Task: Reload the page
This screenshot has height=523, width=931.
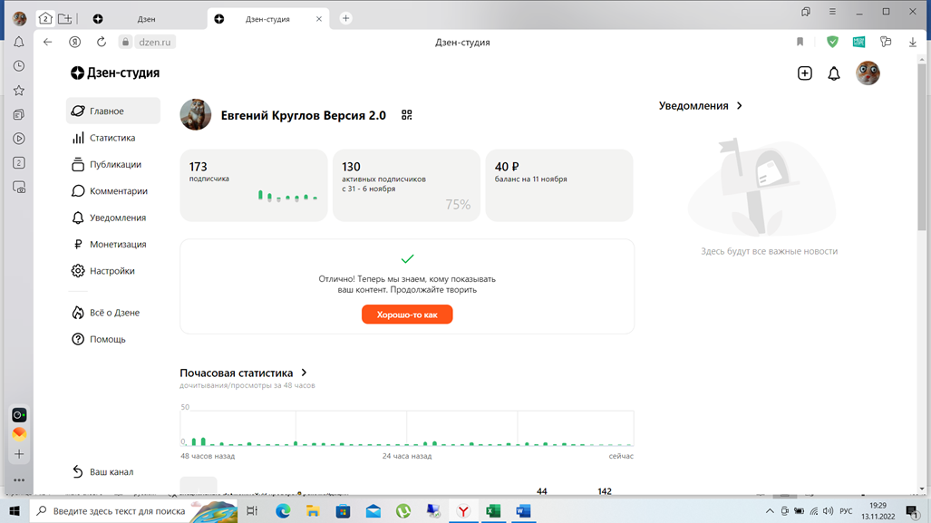Action: point(102,43)
